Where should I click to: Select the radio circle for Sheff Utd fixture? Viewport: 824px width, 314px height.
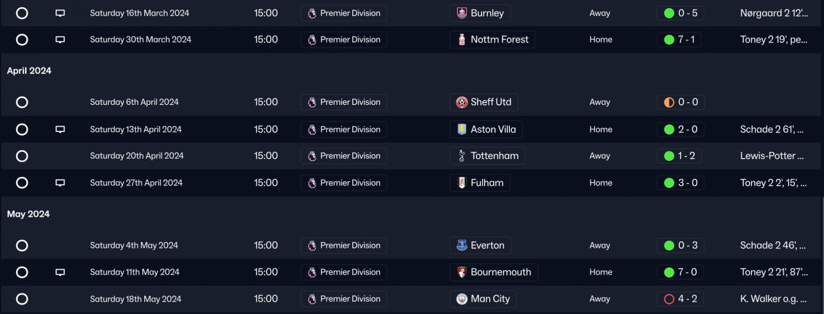pyautogui.click(x=22, y=102)
